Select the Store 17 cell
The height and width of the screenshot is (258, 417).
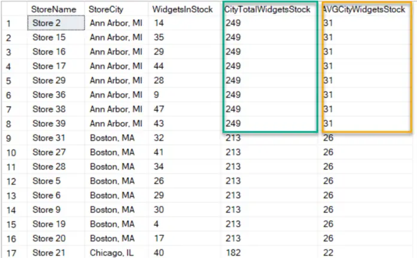(x=56, y=66)
